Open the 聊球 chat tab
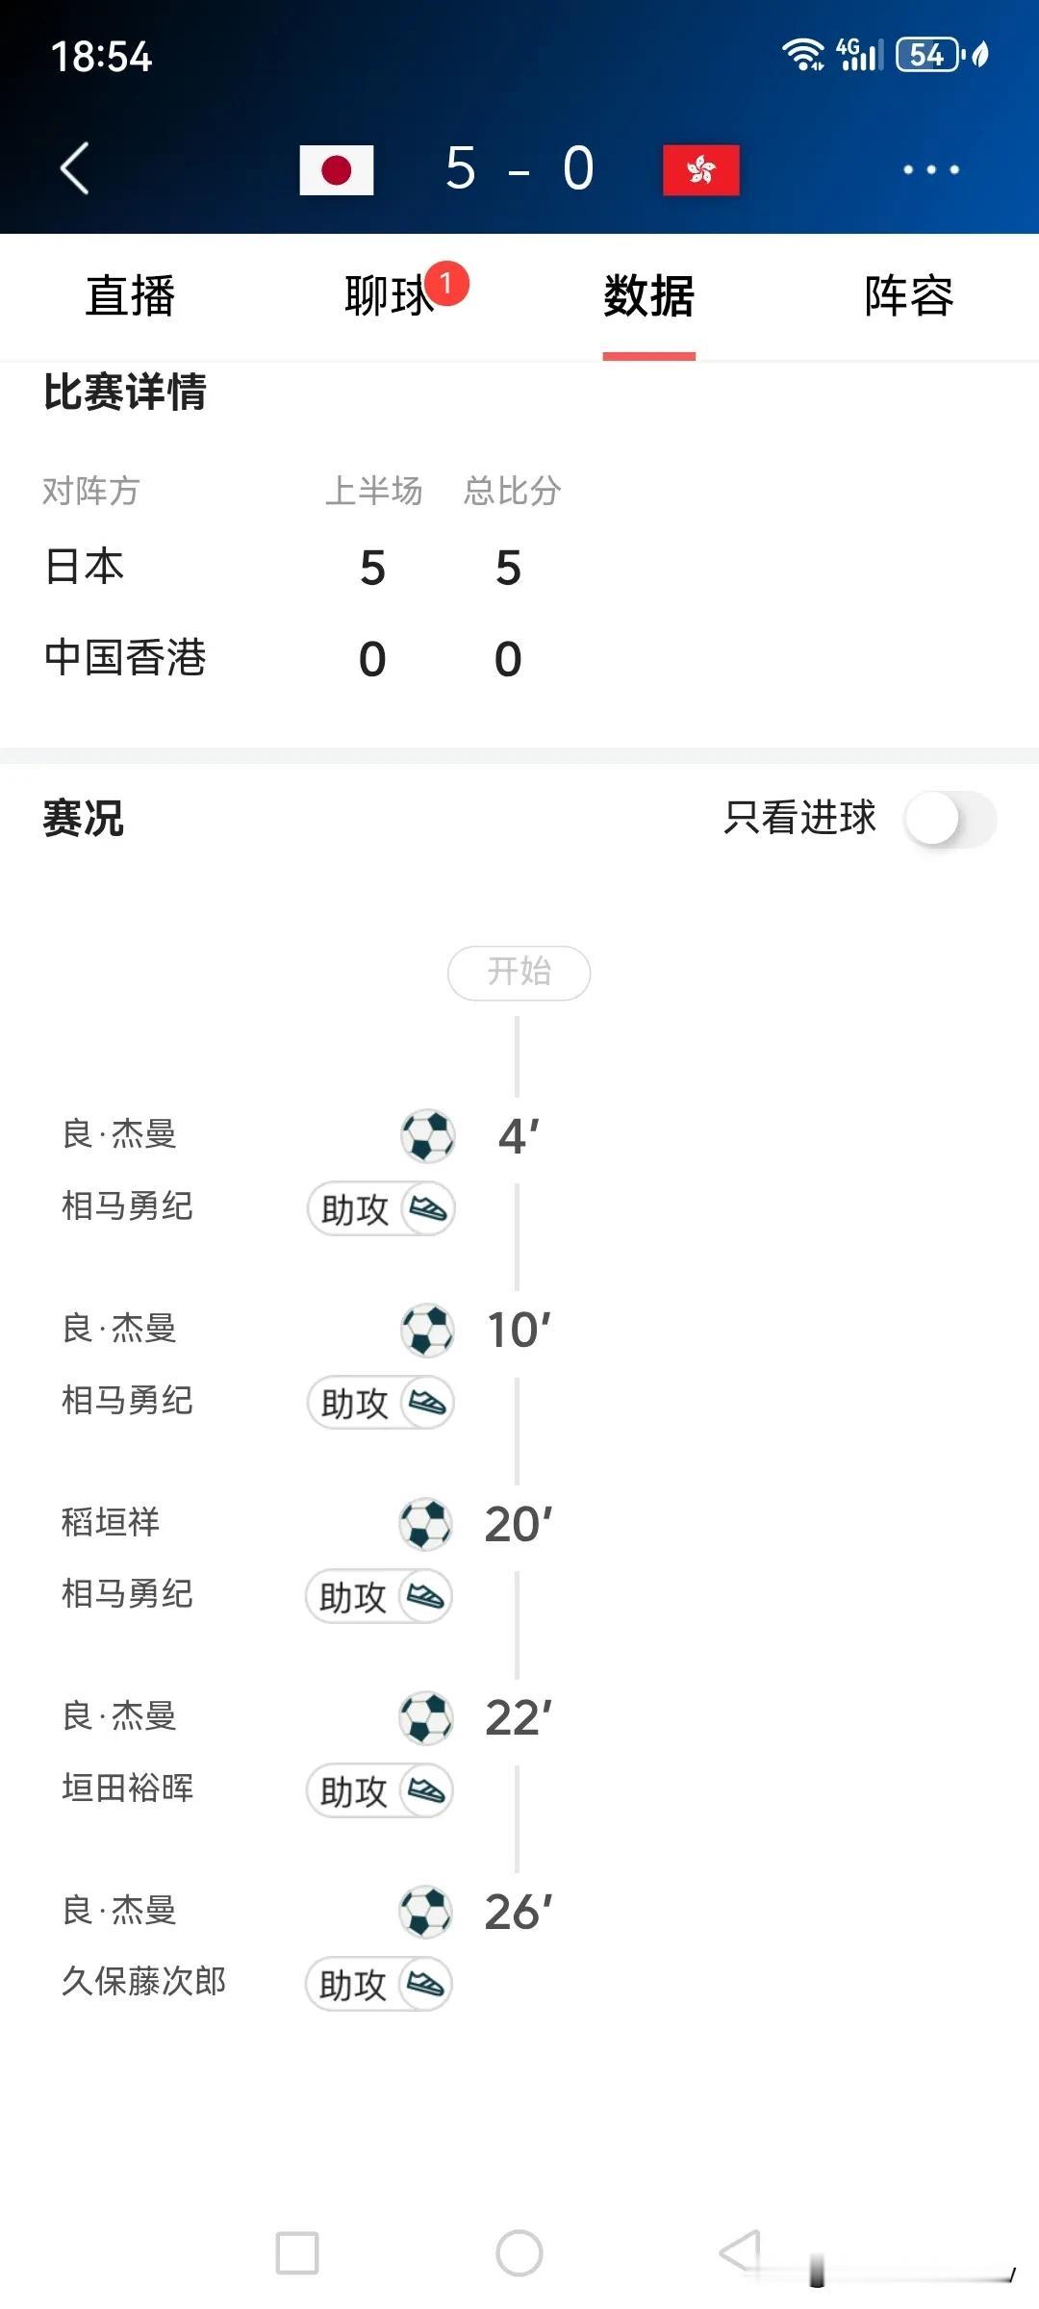Viewport: 1039px width, 2309px height. point(390,295)
